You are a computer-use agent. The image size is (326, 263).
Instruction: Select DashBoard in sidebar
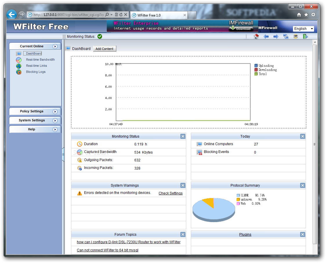[34, 53]
